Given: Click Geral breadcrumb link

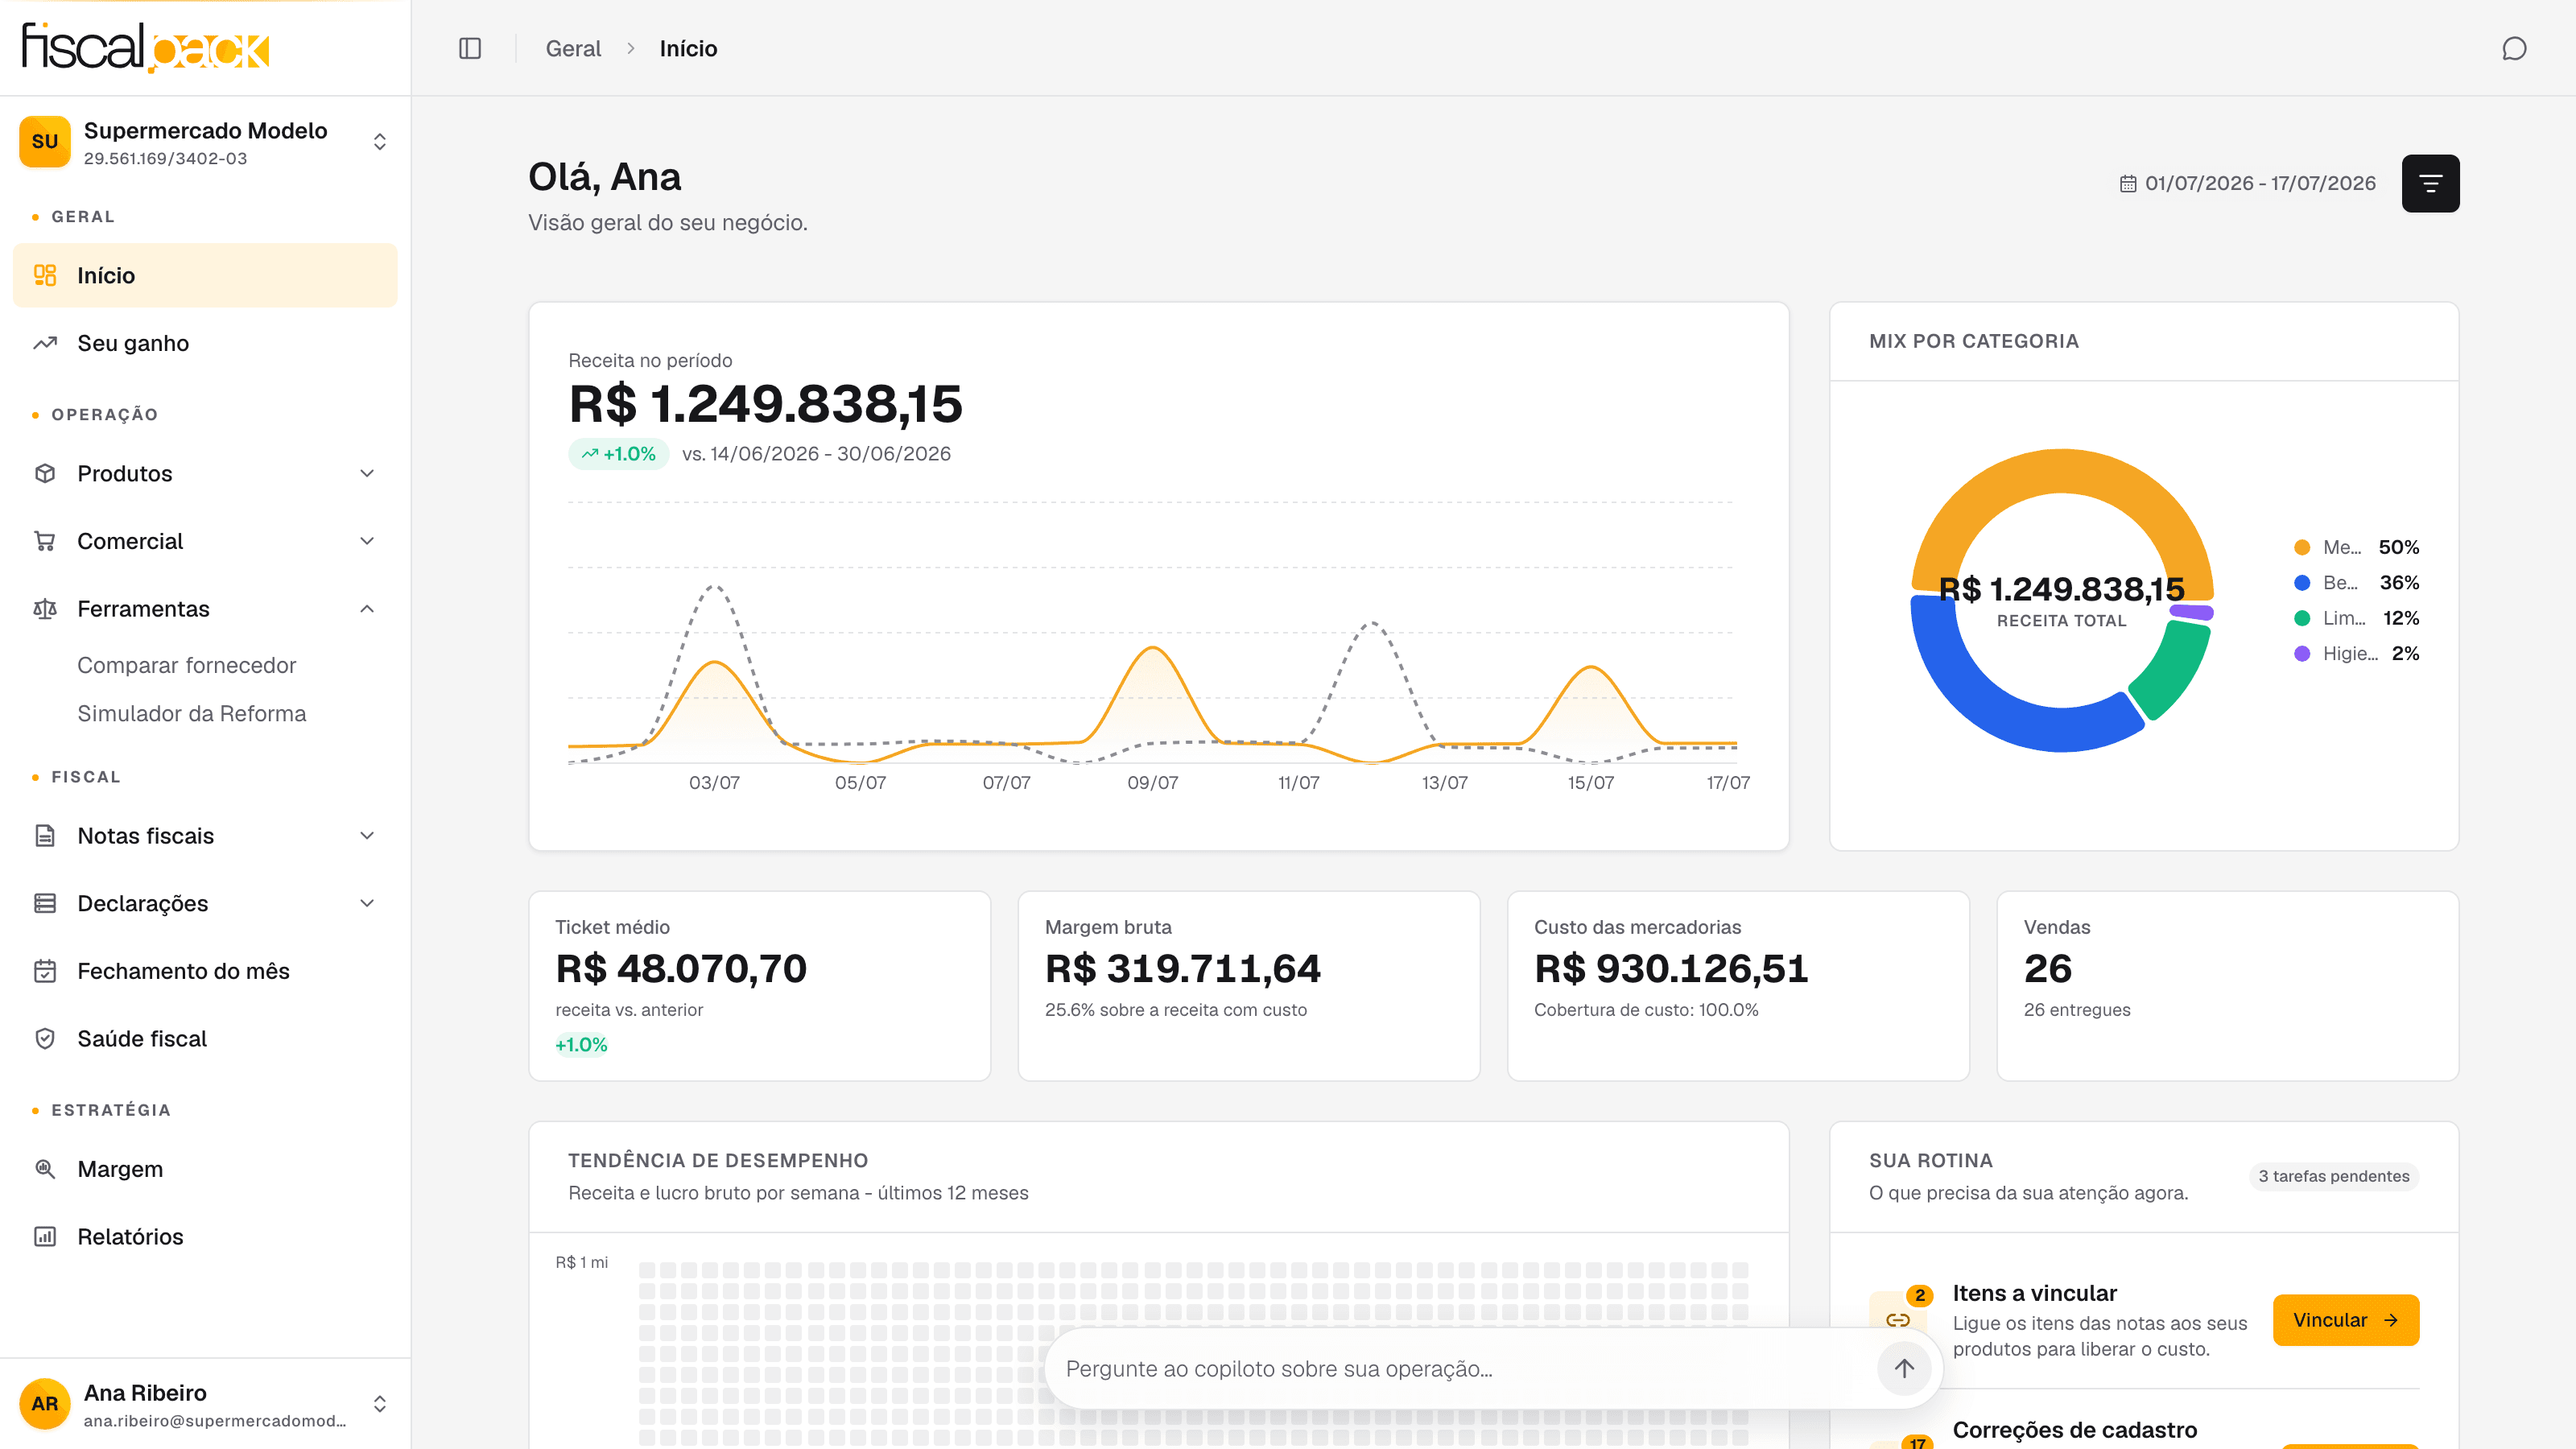Looking at the screenshot, I should (x=573, y=48).
